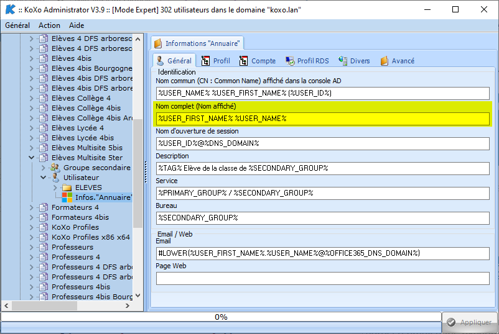Click the template icon beside KoXo Profiles x86 x64

coord(44,237)
